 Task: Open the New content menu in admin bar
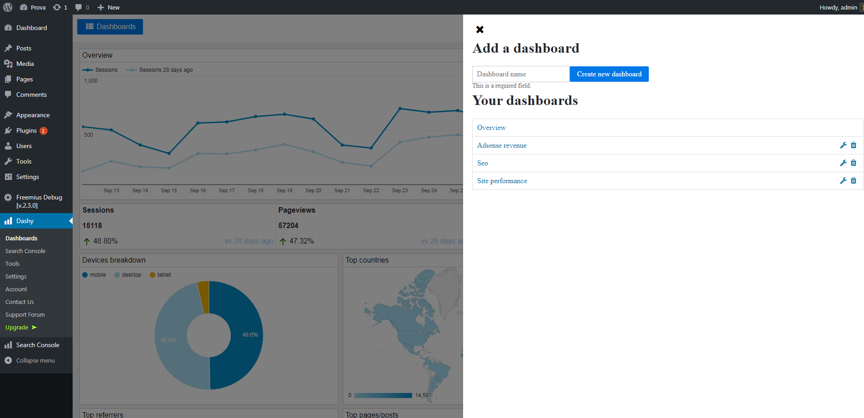[109, 7]
